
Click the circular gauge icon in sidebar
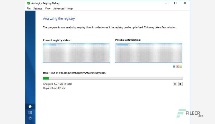tap(30, 118)
